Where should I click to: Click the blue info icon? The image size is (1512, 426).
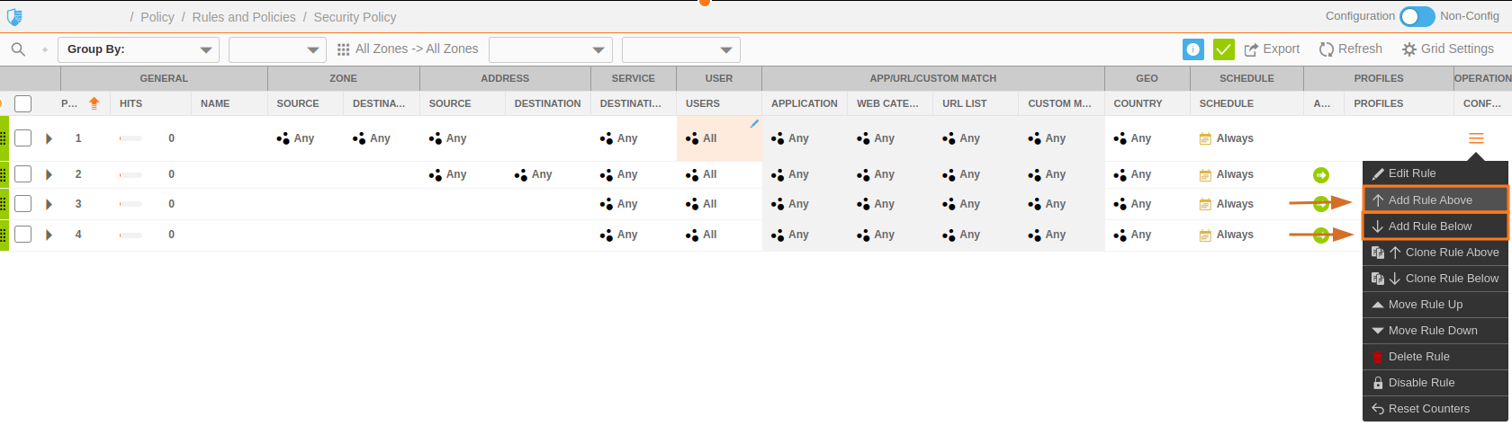(x=1193, y=49)
